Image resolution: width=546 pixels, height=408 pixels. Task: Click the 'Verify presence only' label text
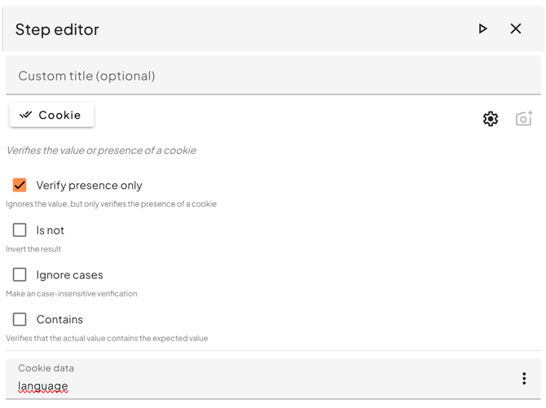point(89,186)
